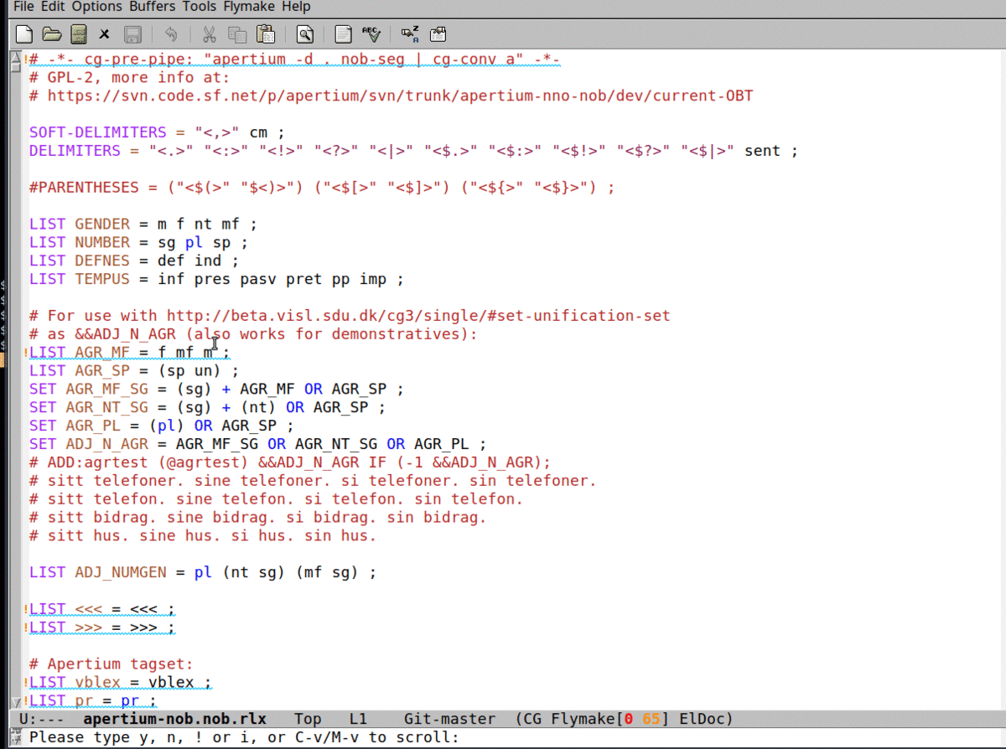Viewport: 1006px width, 749px height.
Task: Click the New File toolbar icon
Action: [25, 34]
